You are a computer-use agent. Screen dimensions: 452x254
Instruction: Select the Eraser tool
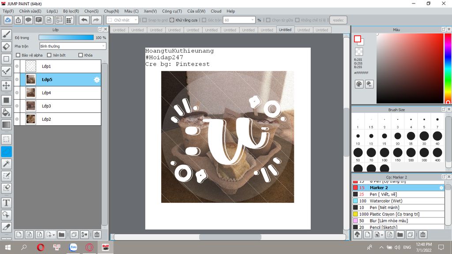point(6,47)
